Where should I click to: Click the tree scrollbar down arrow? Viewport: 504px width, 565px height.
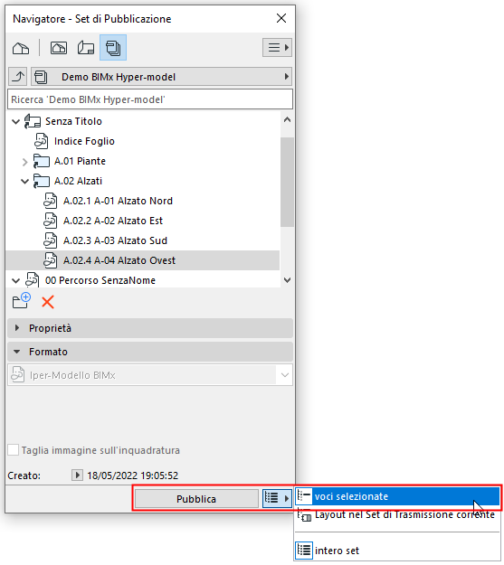coord(287,280)
